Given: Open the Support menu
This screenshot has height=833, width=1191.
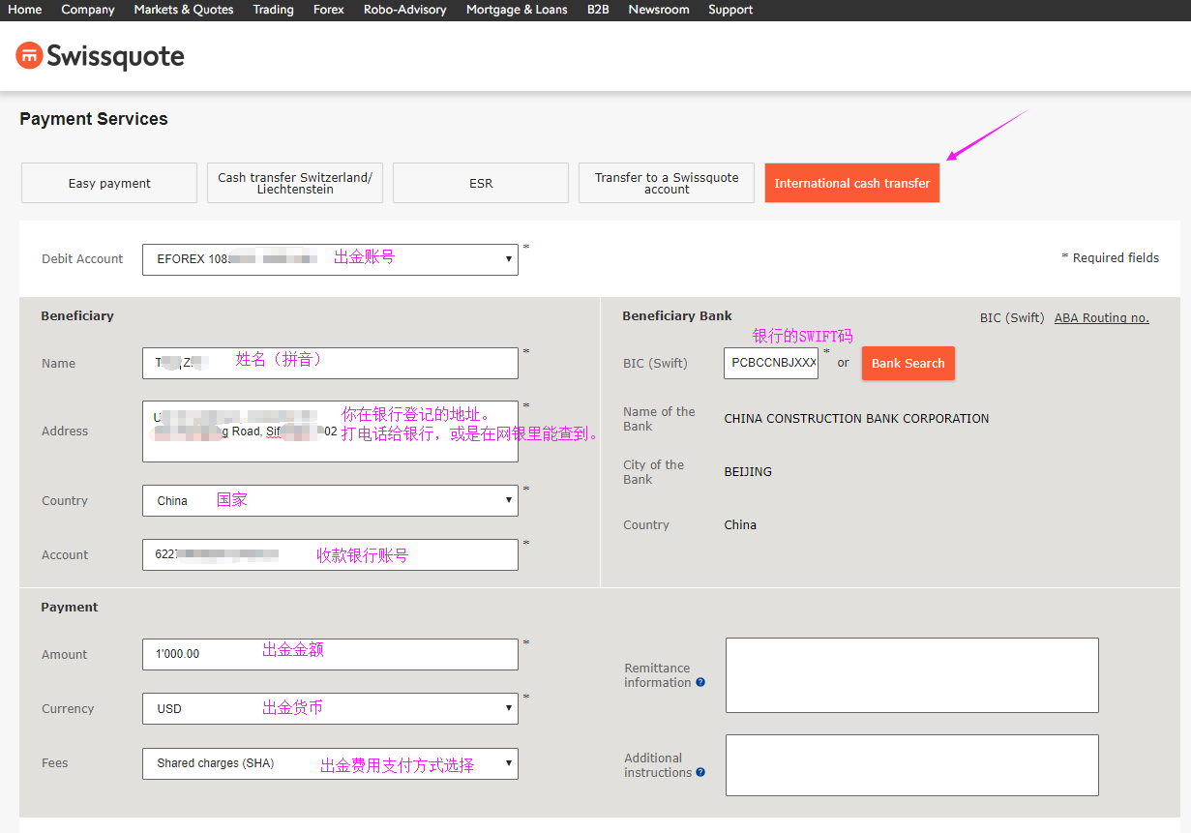Looking at the screenshot, I should (x=730, y=10).
